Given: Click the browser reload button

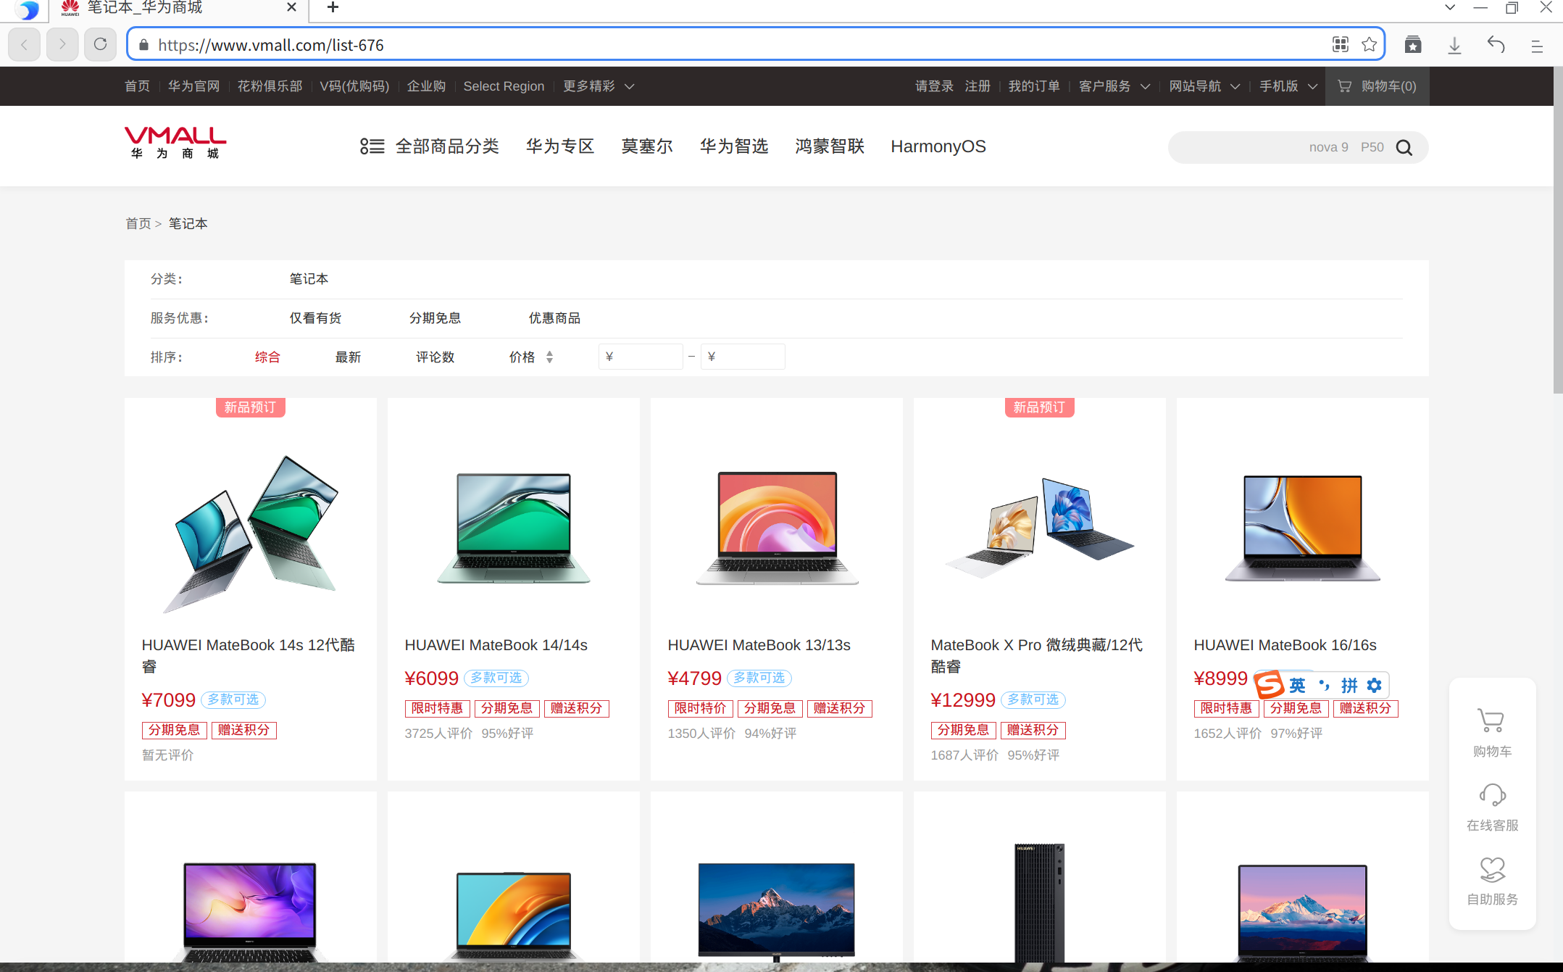Looking at the screenshot, I should point(101,45).
